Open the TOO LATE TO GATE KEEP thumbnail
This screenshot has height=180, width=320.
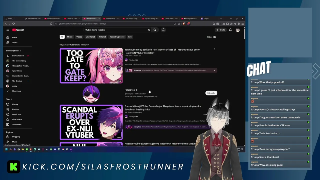pyautogui.click(x=91, y=66)
